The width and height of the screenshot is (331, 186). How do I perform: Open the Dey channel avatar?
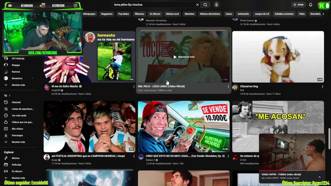pyautogui.click(x=235, y=87)
